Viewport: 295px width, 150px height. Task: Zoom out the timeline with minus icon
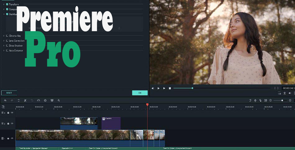click(270, 101)
